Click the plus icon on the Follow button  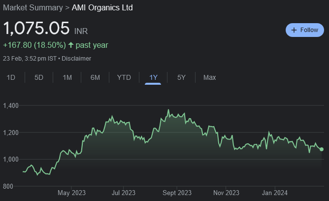[x=294, y=30]
